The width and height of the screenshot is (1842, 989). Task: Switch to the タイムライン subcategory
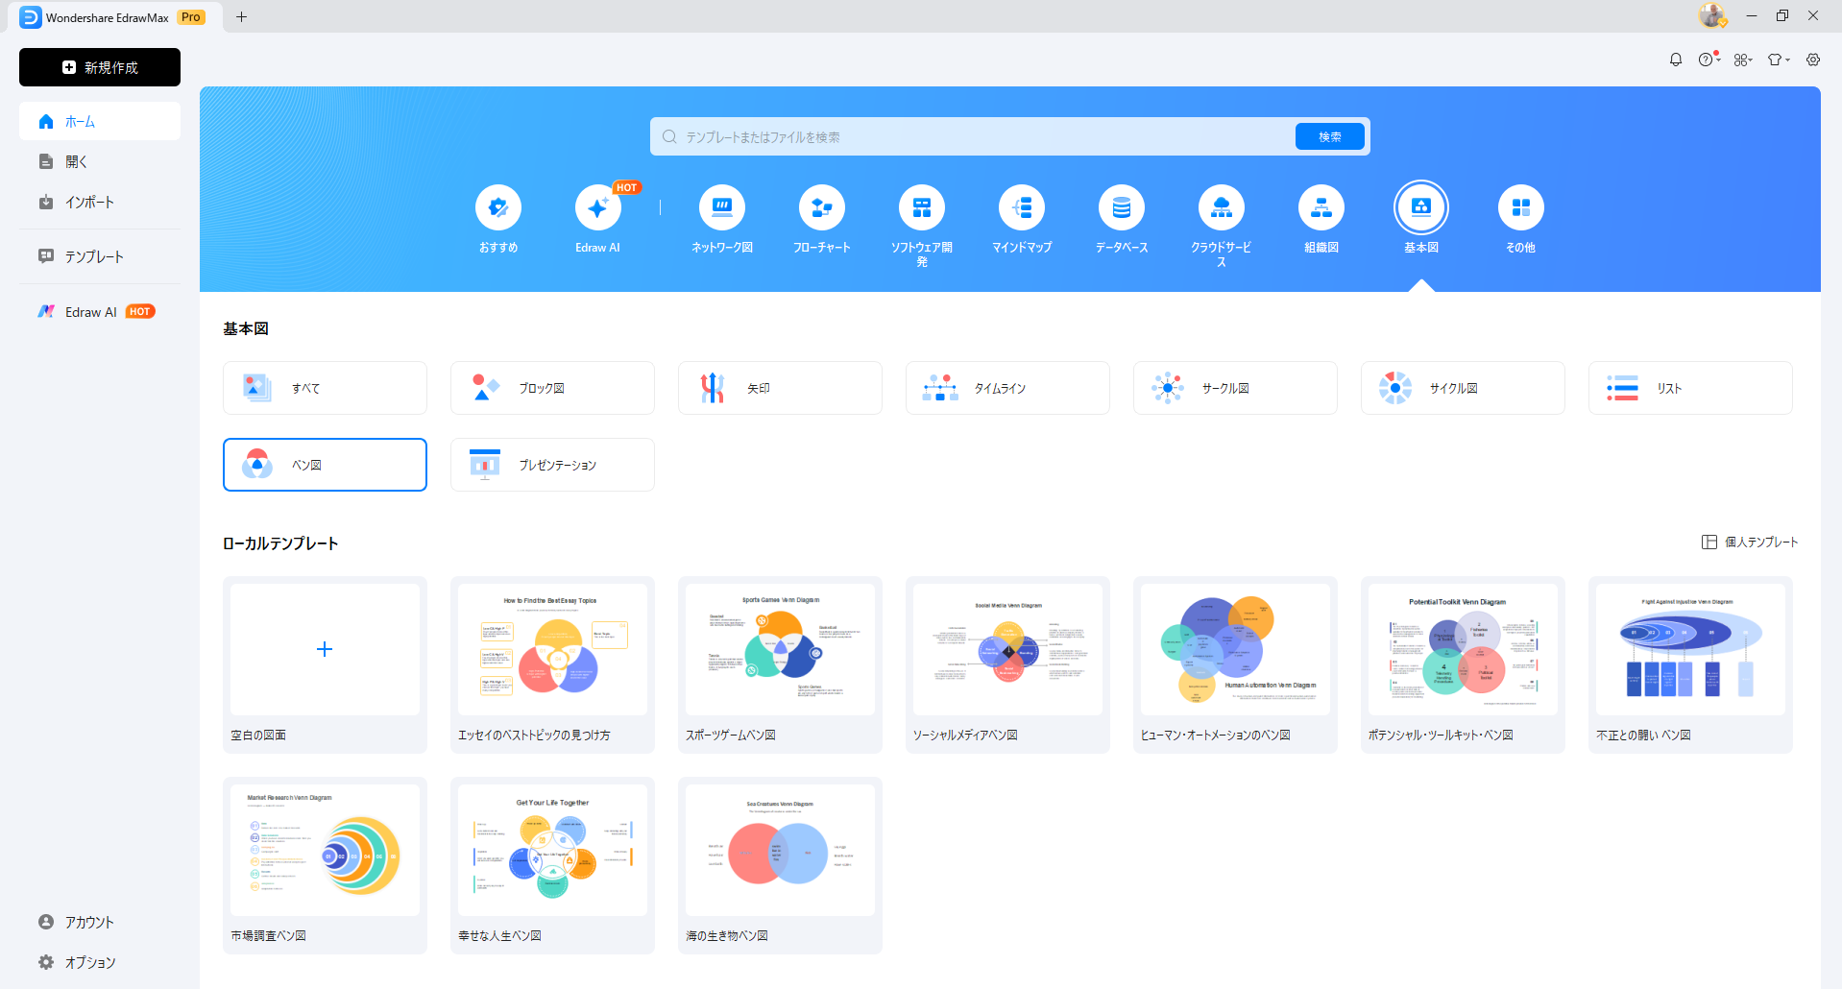pos(1006,388)
